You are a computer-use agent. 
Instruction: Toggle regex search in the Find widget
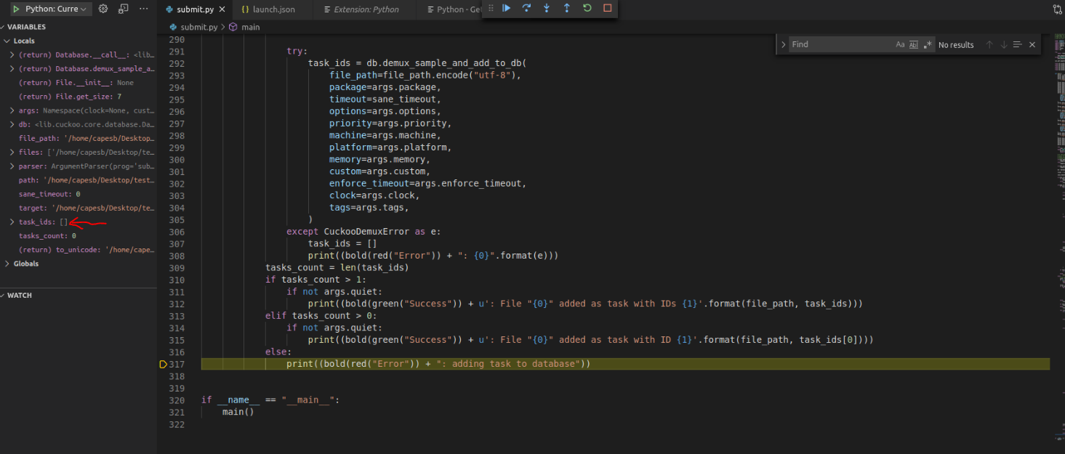pyautogui.click(x=927, y=44)
